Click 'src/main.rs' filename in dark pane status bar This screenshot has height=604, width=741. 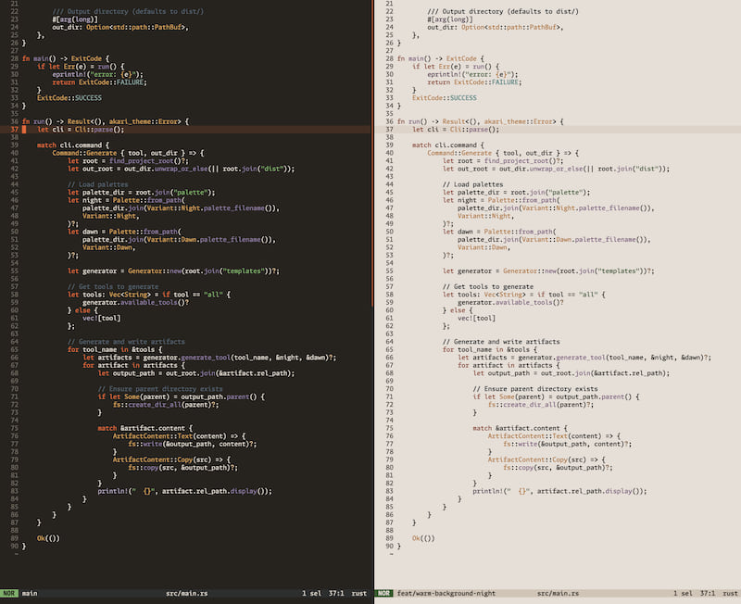coord(186,593)
